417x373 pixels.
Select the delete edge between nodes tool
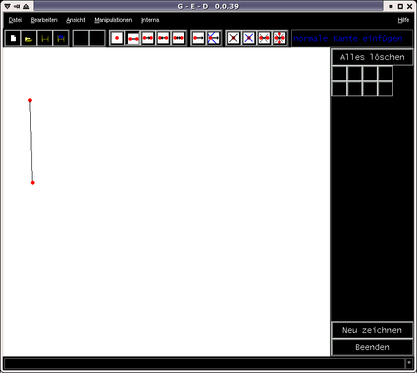tap(264, 38)
